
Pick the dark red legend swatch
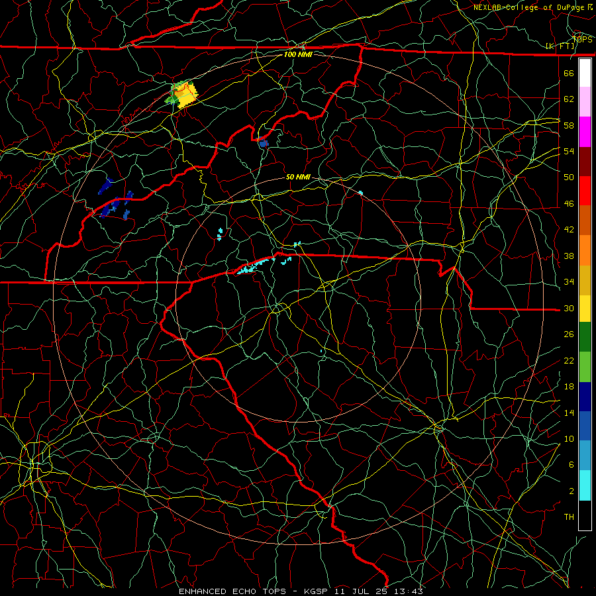[x=585, y=162]
